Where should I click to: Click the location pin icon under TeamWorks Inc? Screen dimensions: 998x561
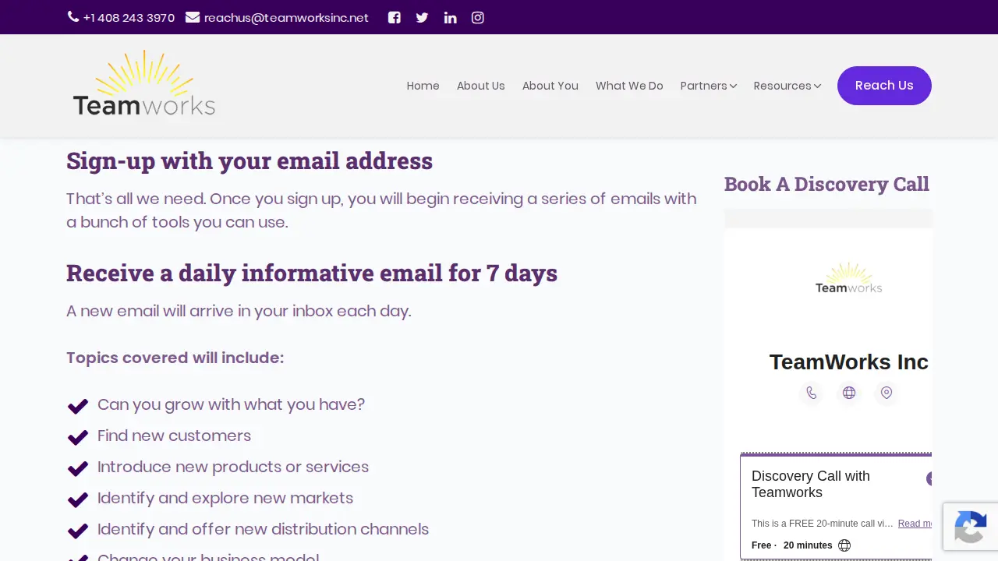pyautogui.click(x=886, y=393)
